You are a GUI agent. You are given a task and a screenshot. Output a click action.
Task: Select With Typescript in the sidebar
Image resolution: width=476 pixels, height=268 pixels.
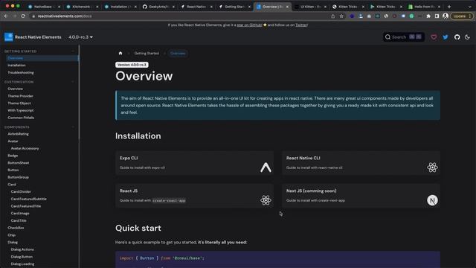[x=21, y=111]
